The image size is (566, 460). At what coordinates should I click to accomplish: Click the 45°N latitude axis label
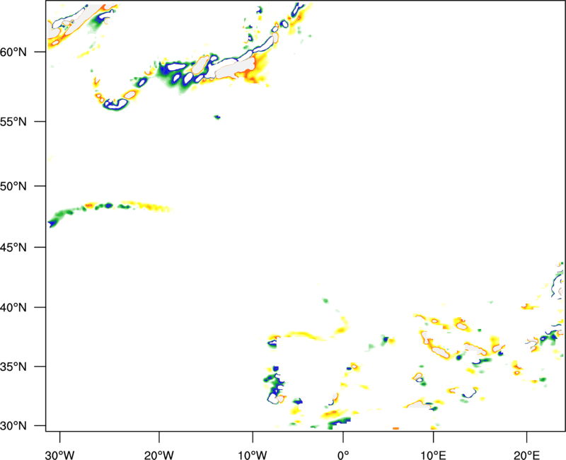[13, 248]
